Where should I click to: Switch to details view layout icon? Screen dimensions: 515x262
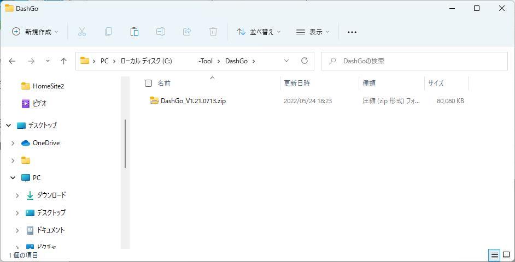[494, 255]
